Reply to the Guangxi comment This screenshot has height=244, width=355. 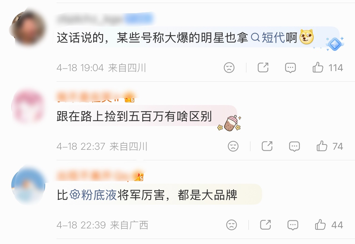pos(293,225)
